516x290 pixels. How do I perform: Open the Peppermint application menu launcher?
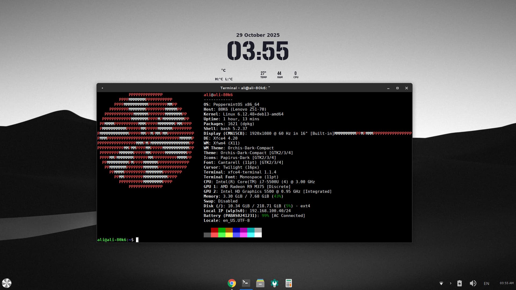[x=7, y=283]
